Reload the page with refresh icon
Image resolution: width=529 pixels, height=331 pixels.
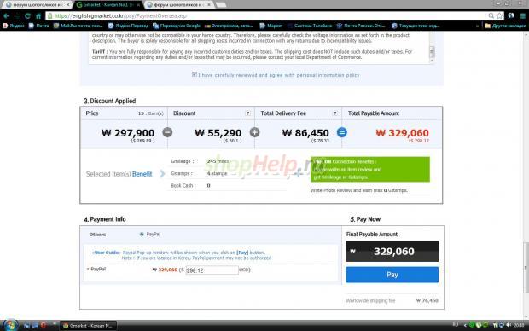[27, 16]
